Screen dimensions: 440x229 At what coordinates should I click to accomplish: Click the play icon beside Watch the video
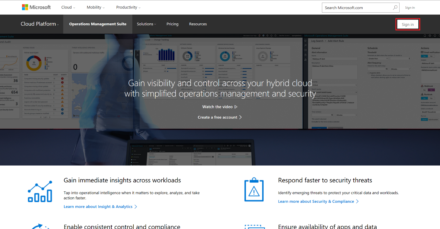point(236,107)
